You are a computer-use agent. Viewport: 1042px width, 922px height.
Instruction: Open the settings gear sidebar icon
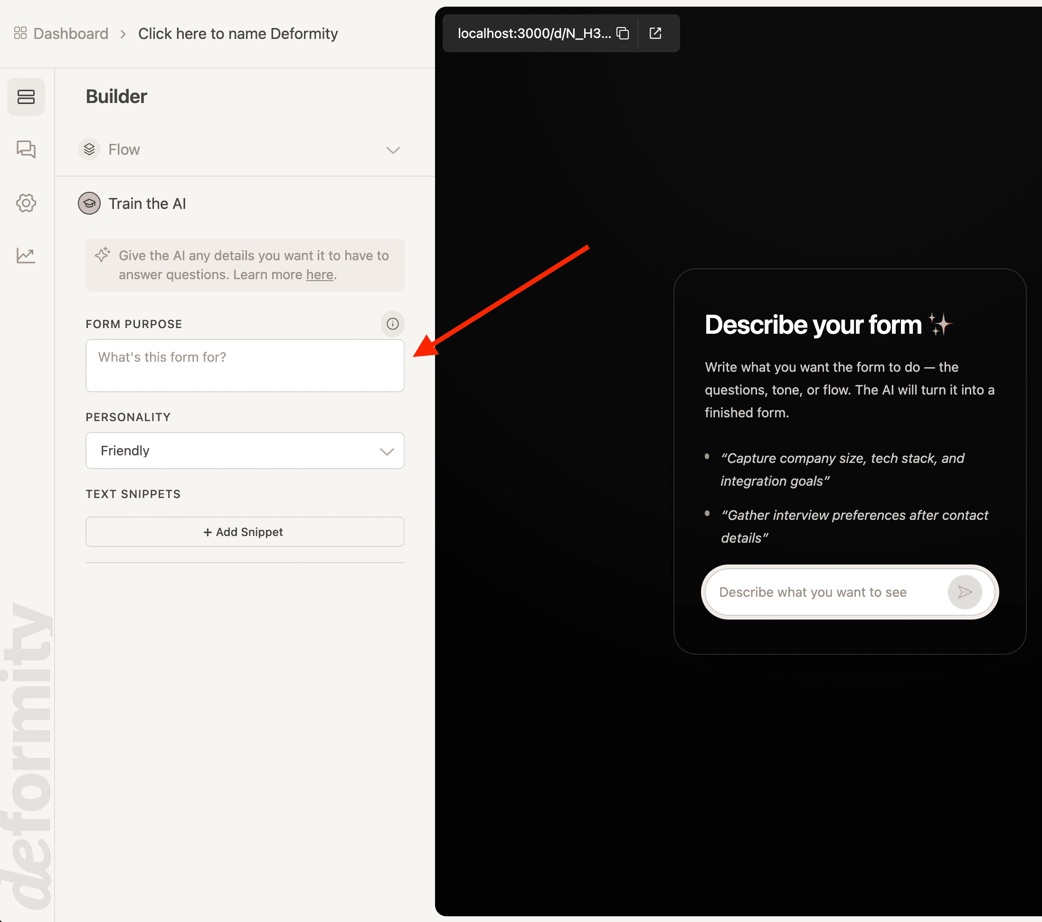tap(26, 203)
